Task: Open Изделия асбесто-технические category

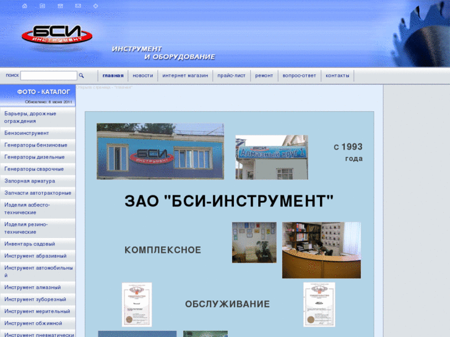Action: point(38,208)
